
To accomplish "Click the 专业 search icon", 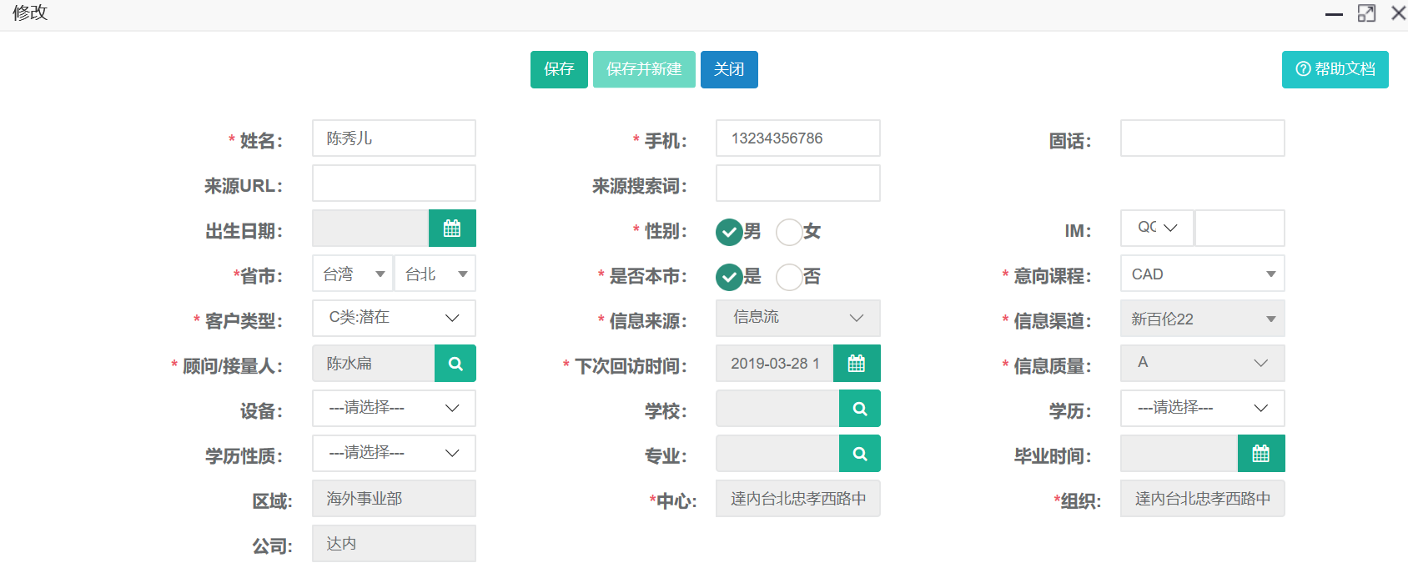I will (860, 454).
